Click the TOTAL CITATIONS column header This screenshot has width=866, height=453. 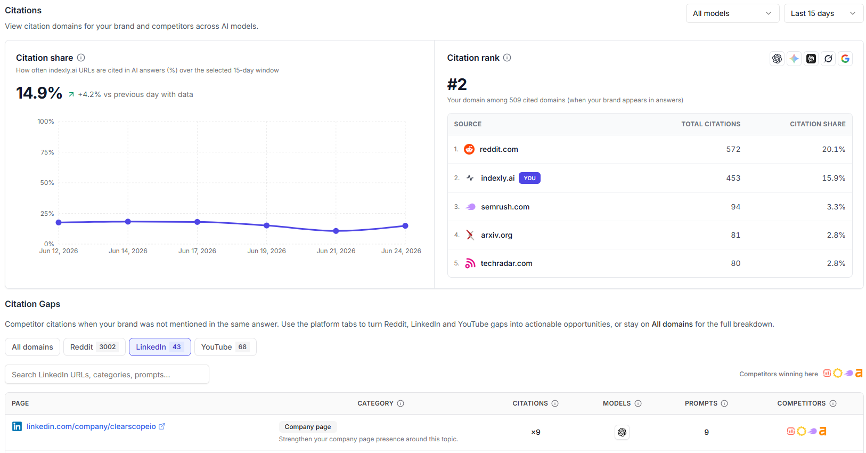[711, 124]
